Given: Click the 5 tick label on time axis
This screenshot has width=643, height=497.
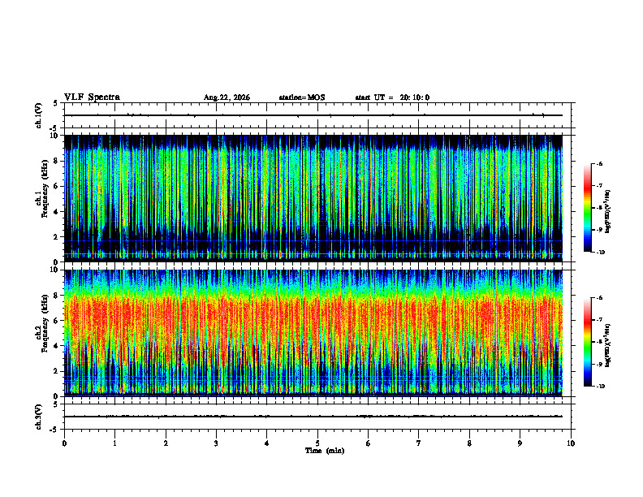Looking at the screenshot, I should [x=317, y=443].
